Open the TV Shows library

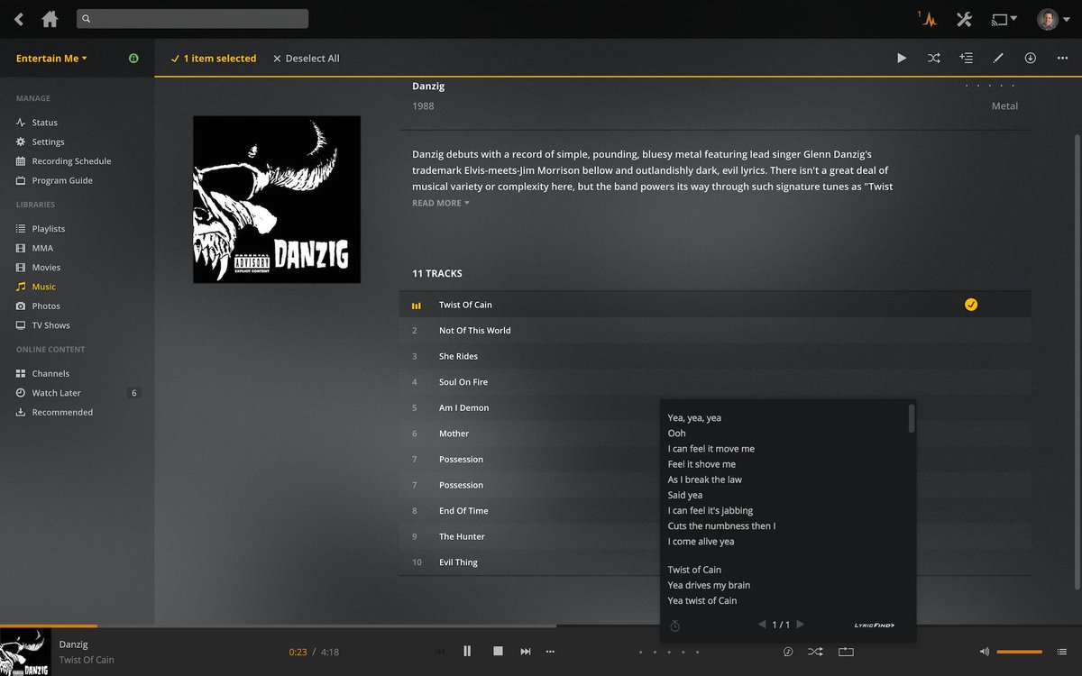50,325
